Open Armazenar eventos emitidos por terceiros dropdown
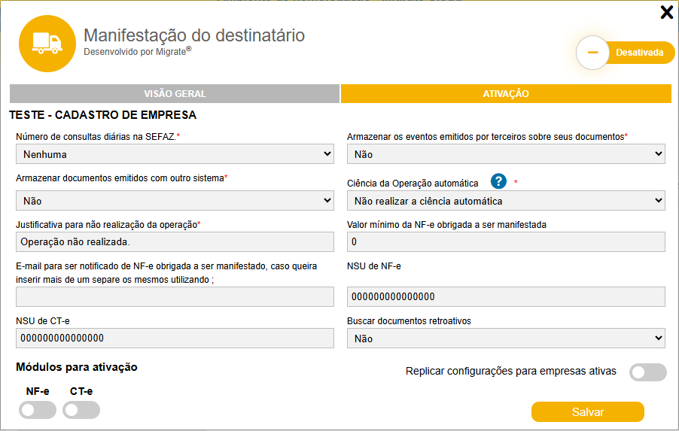The width and height of the screenshot is (679, 431). click(506, 154)
